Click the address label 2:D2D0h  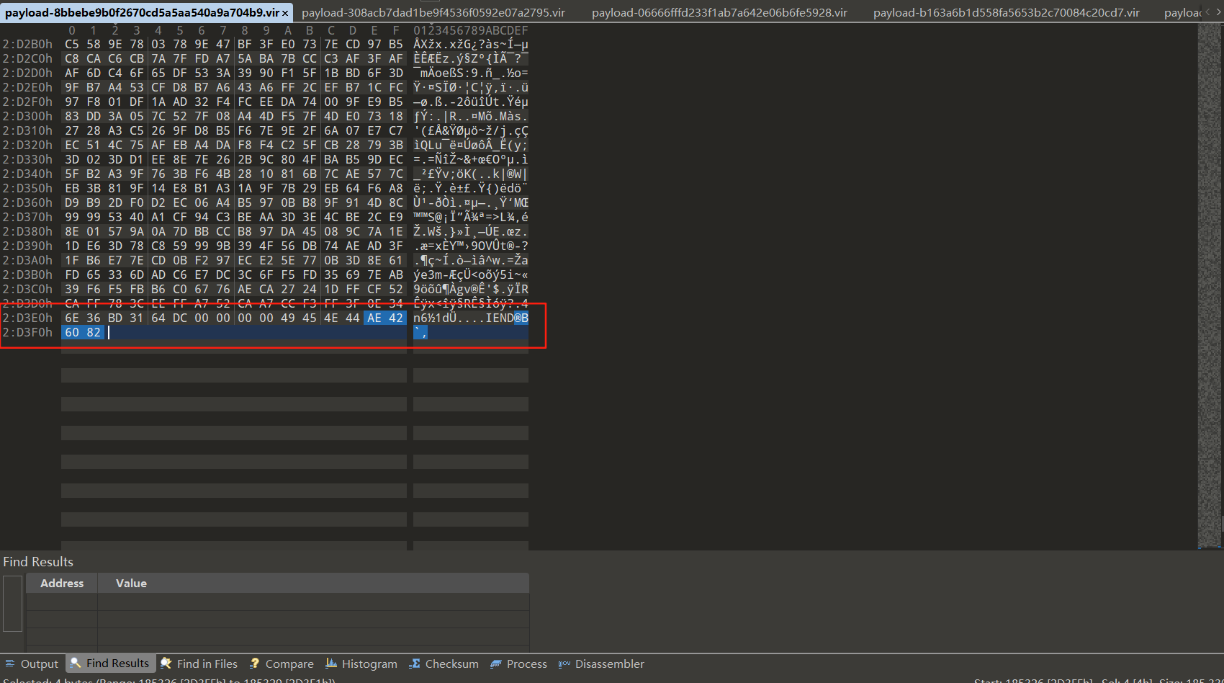click(27, 73)
